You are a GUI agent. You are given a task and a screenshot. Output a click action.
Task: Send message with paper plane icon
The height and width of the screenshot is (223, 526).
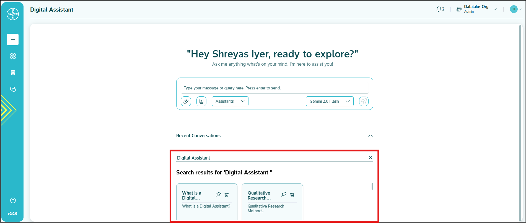pos(364,101)
